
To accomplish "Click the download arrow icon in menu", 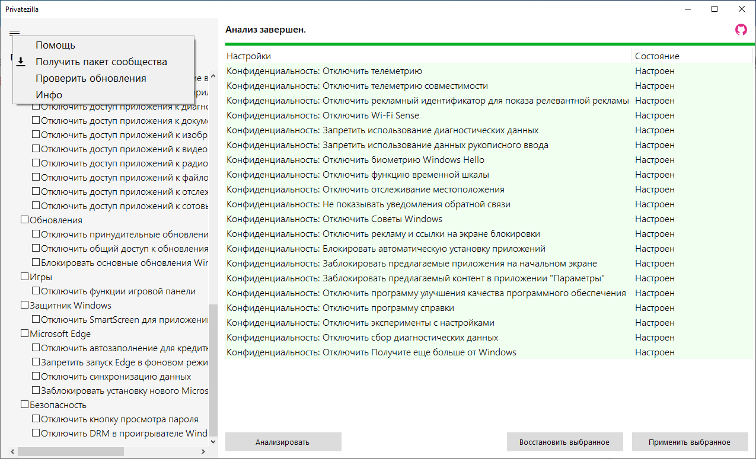I will [21, 62].
